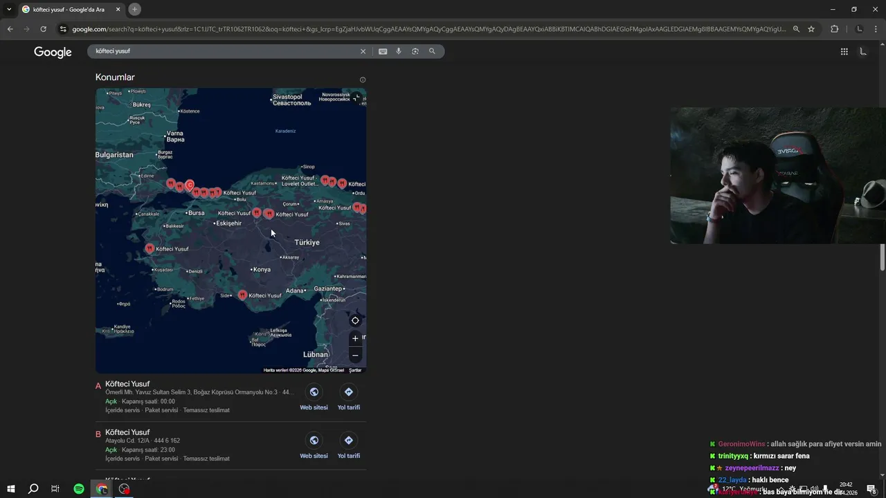Click Eskişehir label on map
This screenshot has height=498, width=886.
coord(229,223)
